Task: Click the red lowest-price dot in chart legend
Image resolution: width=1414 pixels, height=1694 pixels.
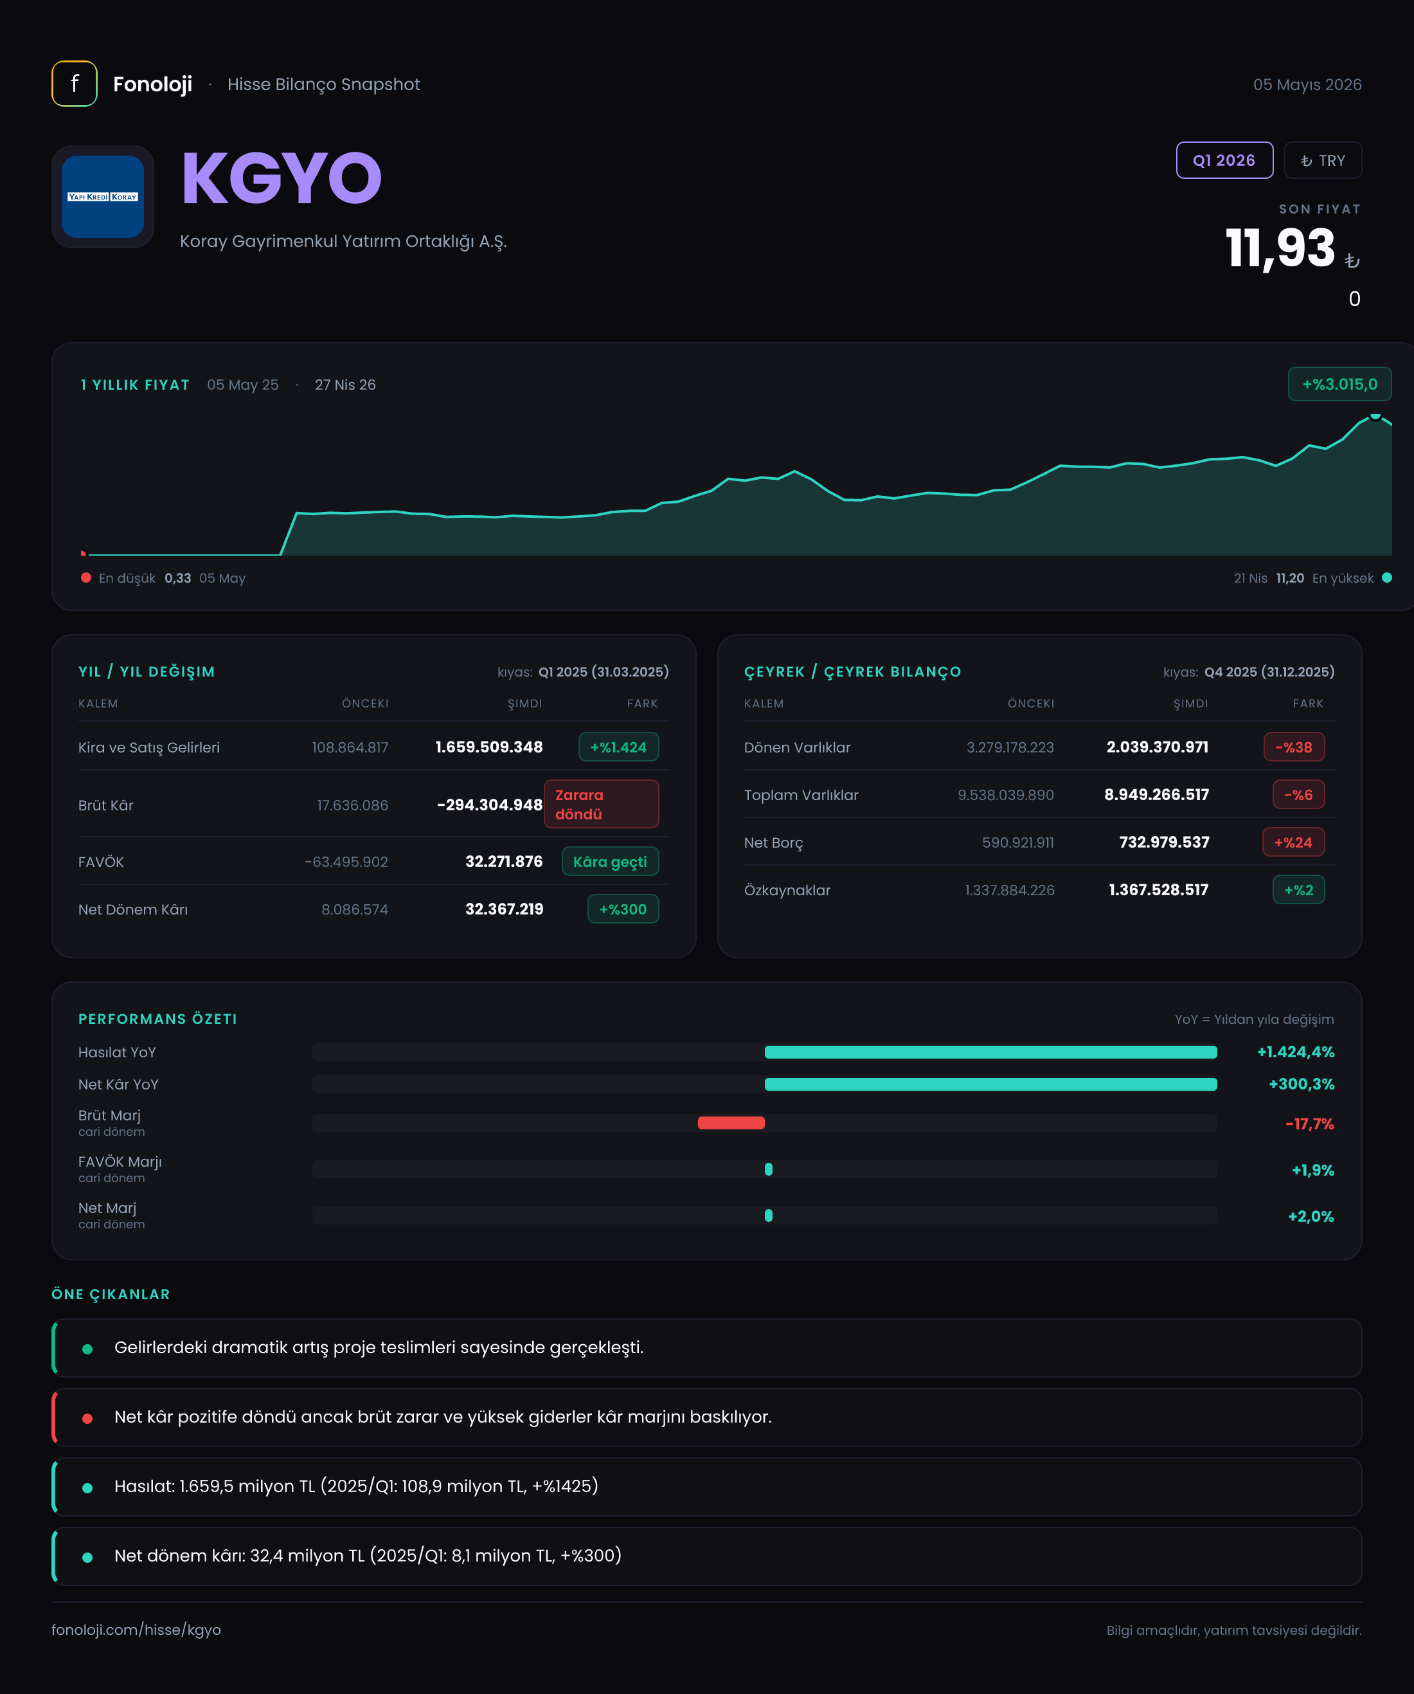Action: coord(86,578)
